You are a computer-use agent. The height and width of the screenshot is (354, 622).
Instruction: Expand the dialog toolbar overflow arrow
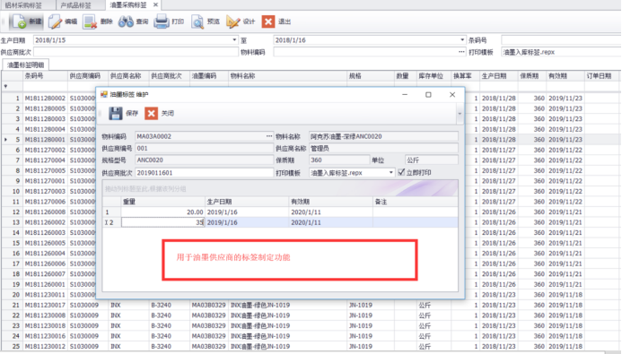[460, 114]
